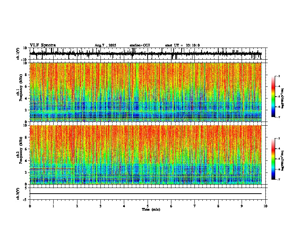299x231 pixels.
Task: Click the "2" tick on the Time axis
Action: pos(77,206)
